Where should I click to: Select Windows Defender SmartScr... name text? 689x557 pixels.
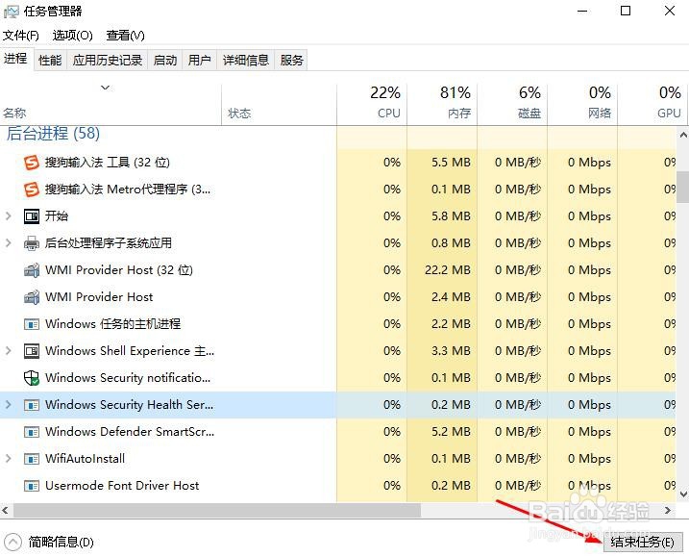click(130, 432)
